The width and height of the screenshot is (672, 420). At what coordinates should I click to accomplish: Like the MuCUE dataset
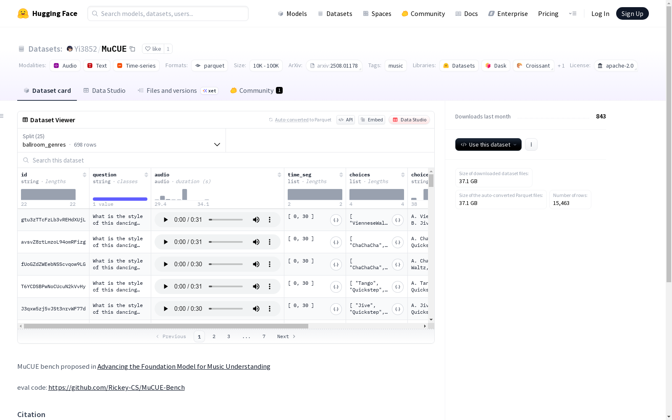pyautogui.click(x=153, y=49)
